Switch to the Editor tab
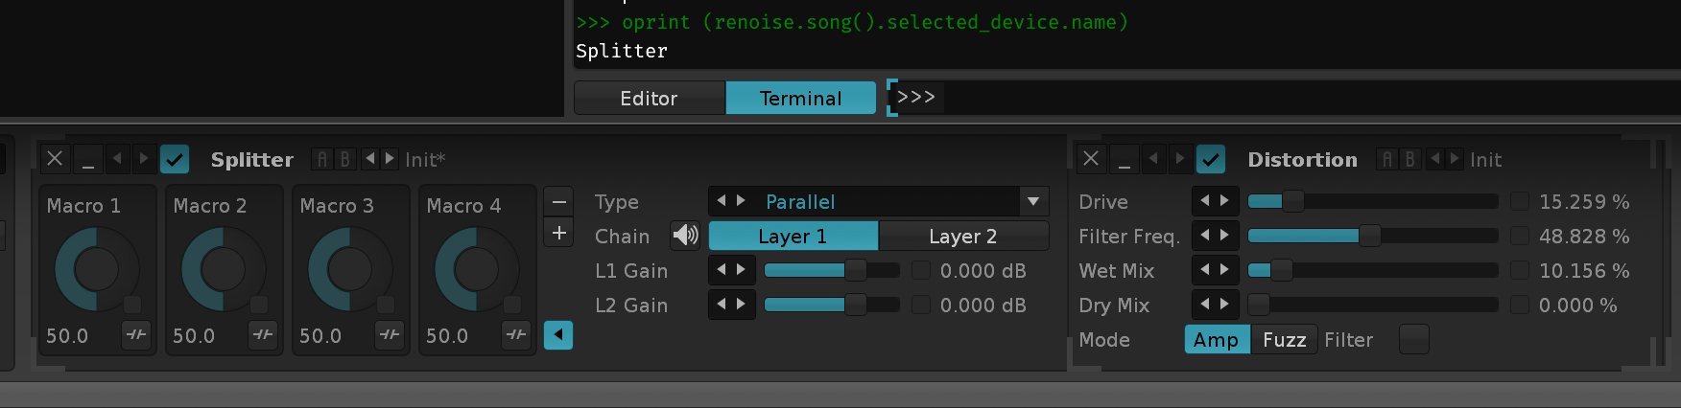This screenshot has width=1681, height=408. (x=649, y=98)
